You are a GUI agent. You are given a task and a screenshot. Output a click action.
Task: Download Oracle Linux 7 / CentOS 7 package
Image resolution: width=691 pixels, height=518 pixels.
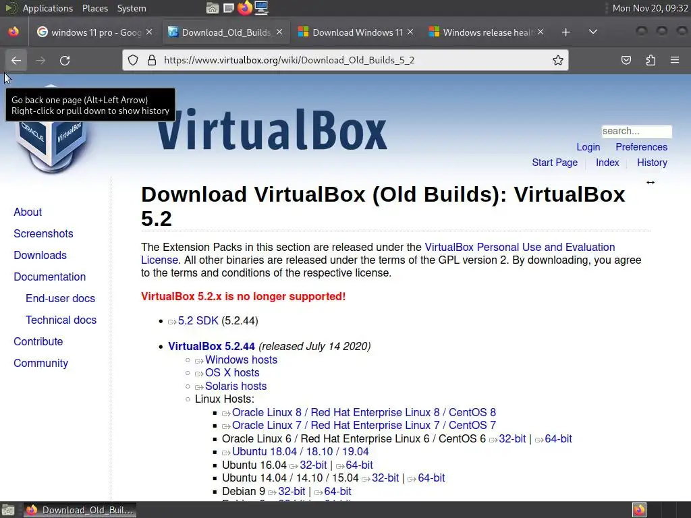[x=364, y=425]
